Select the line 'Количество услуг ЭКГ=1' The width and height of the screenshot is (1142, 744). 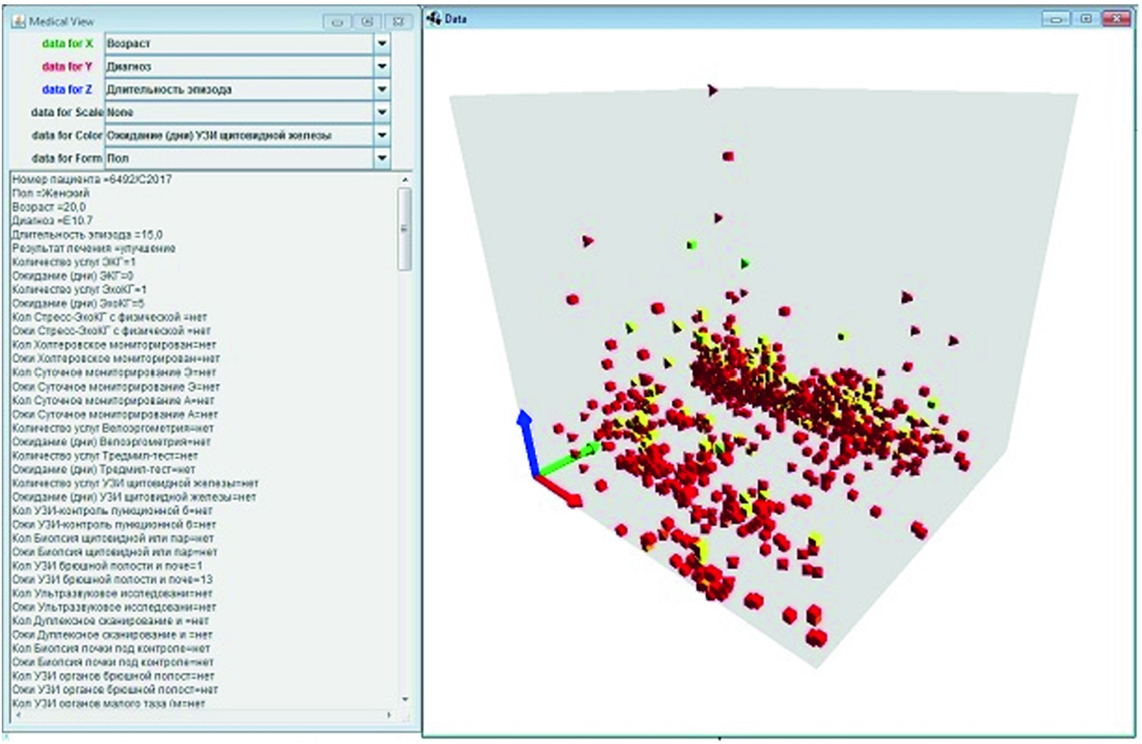click(x=74, y=262)
